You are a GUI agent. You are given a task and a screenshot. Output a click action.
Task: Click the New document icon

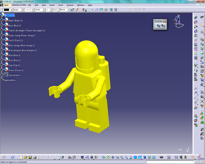(21, 157)
